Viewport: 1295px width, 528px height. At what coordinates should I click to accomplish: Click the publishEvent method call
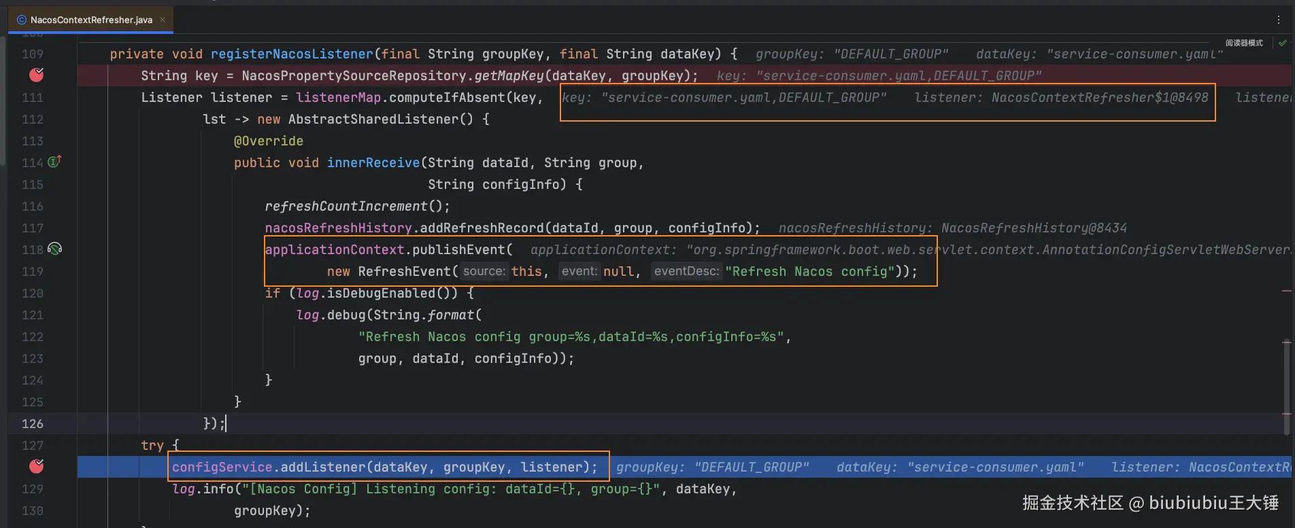pyautogui.click(x=459, y=249)
